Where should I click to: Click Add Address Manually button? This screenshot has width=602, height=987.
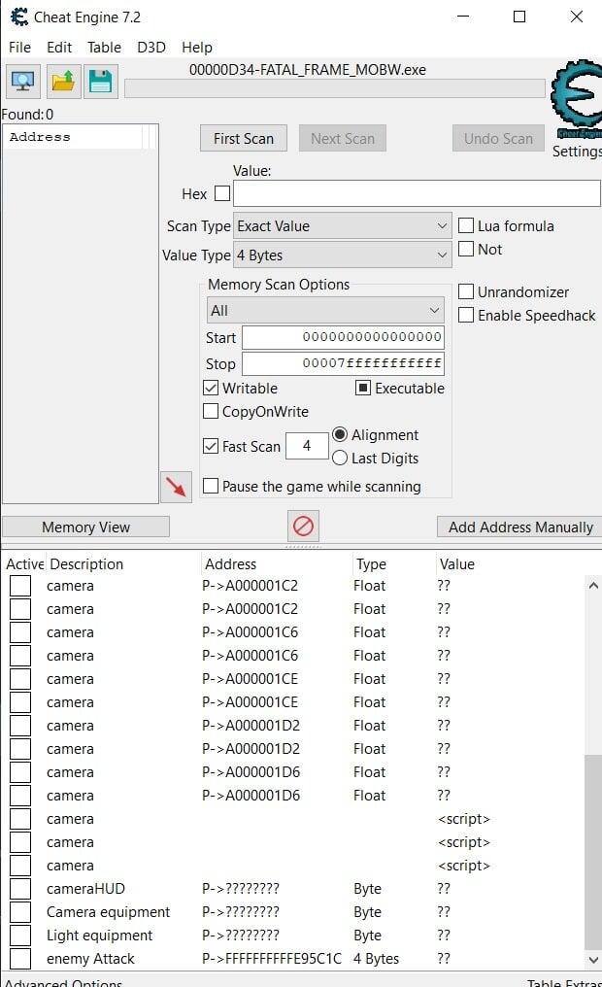[x=520, y=527]
